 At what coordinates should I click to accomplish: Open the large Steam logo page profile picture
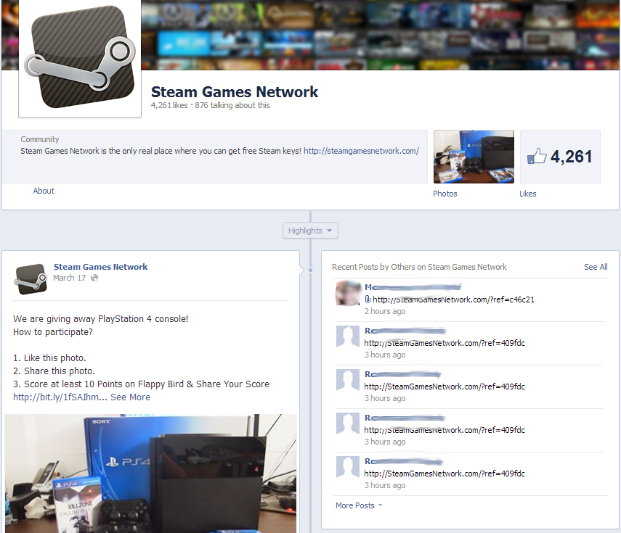[80, 58]
